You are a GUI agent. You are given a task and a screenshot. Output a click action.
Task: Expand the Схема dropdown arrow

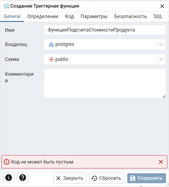pos(161,59)
